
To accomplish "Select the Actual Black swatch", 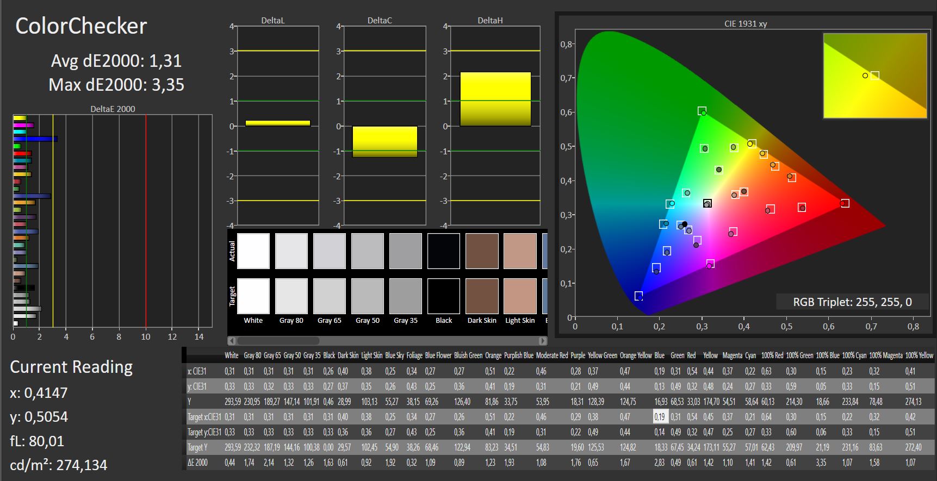I will coord(444,251).
